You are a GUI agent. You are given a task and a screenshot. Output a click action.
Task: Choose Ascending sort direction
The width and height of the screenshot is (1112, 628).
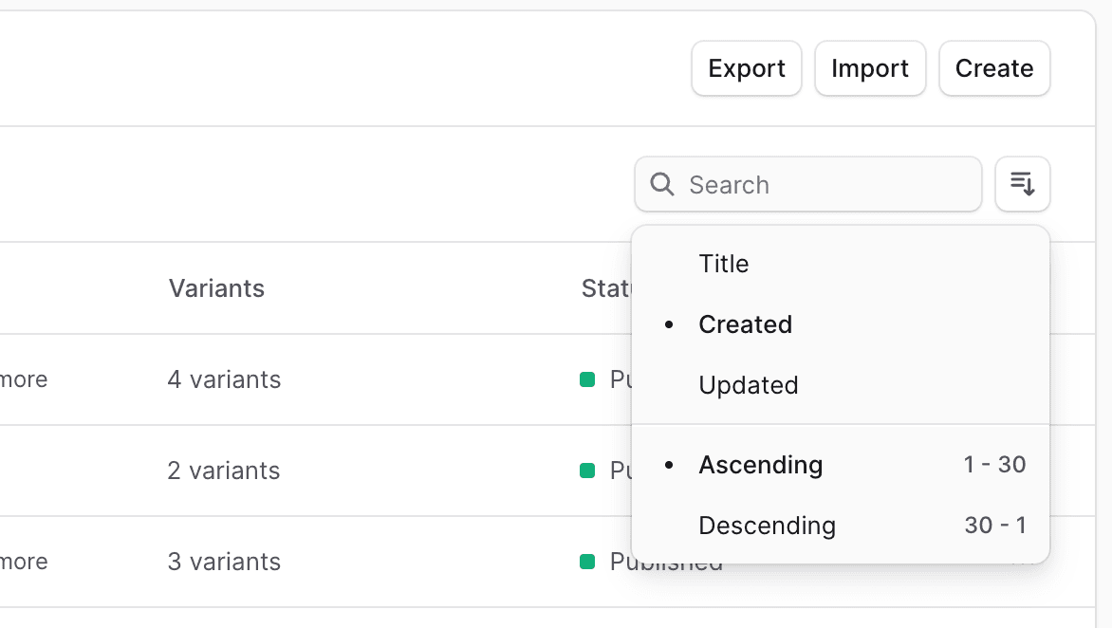click(x=760, y=465)
